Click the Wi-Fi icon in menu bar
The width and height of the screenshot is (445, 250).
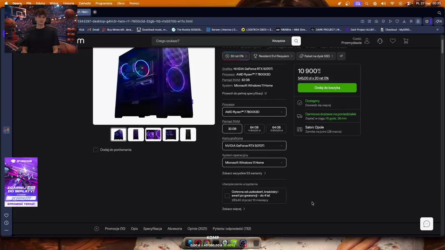(392, 3)
